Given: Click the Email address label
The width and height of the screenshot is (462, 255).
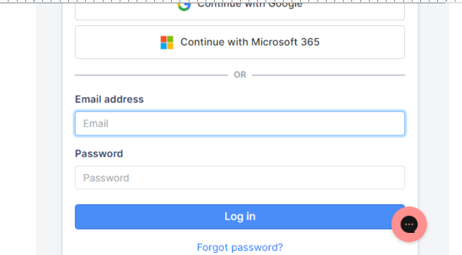Looking at the screenshot, I should (109, 100).
